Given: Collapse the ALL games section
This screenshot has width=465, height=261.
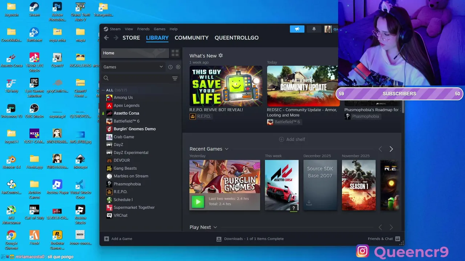Looking at the screenshot, I should point(104,90).
